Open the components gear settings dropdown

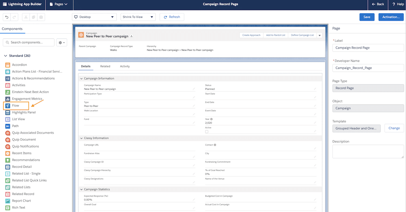(62, 43)
